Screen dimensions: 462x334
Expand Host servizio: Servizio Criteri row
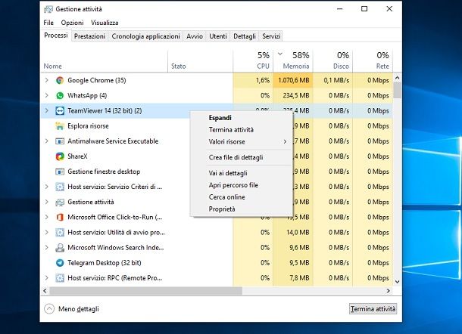click(46, 187)
